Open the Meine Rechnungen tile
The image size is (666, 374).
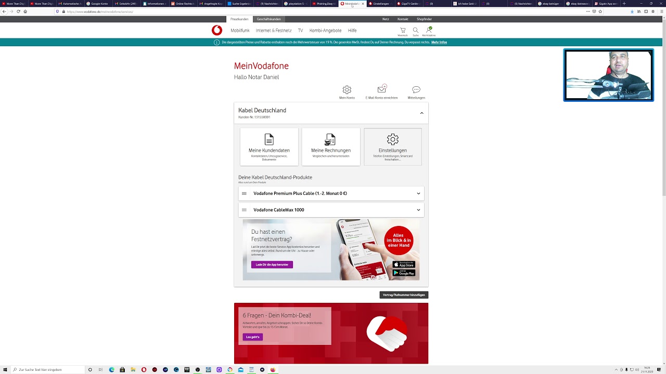331,147
